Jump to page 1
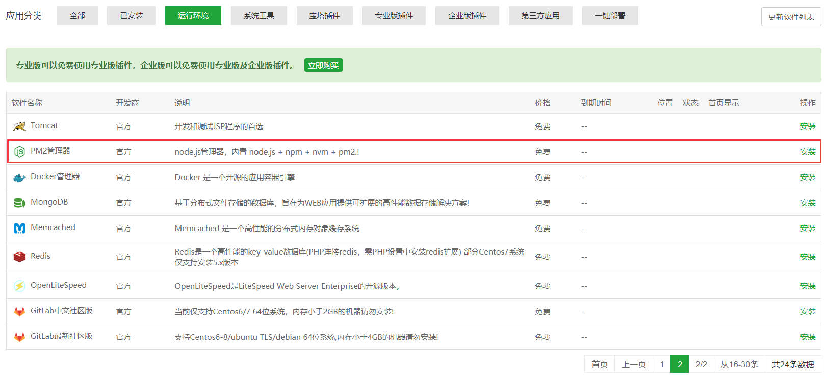 point(662,364)
